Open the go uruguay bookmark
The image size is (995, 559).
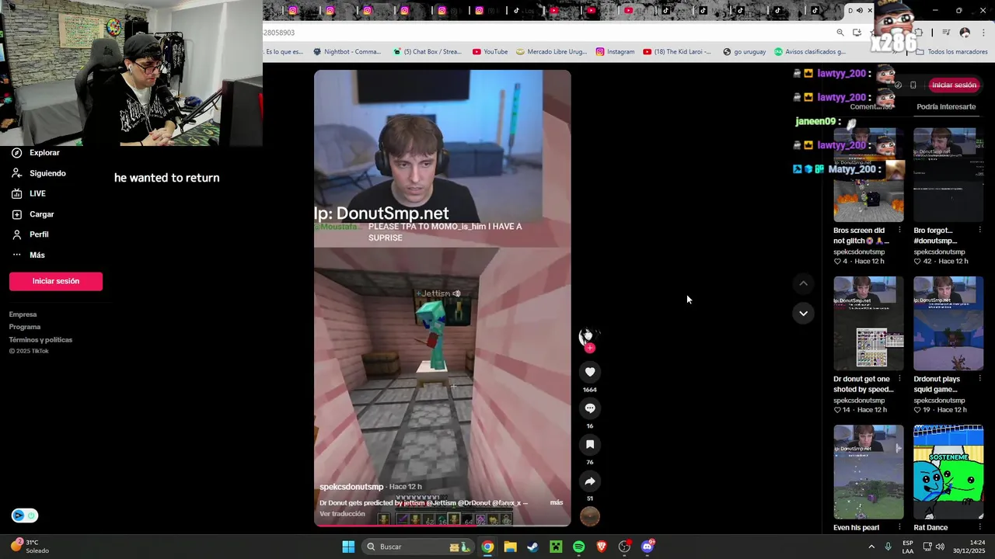pos(744,52)
